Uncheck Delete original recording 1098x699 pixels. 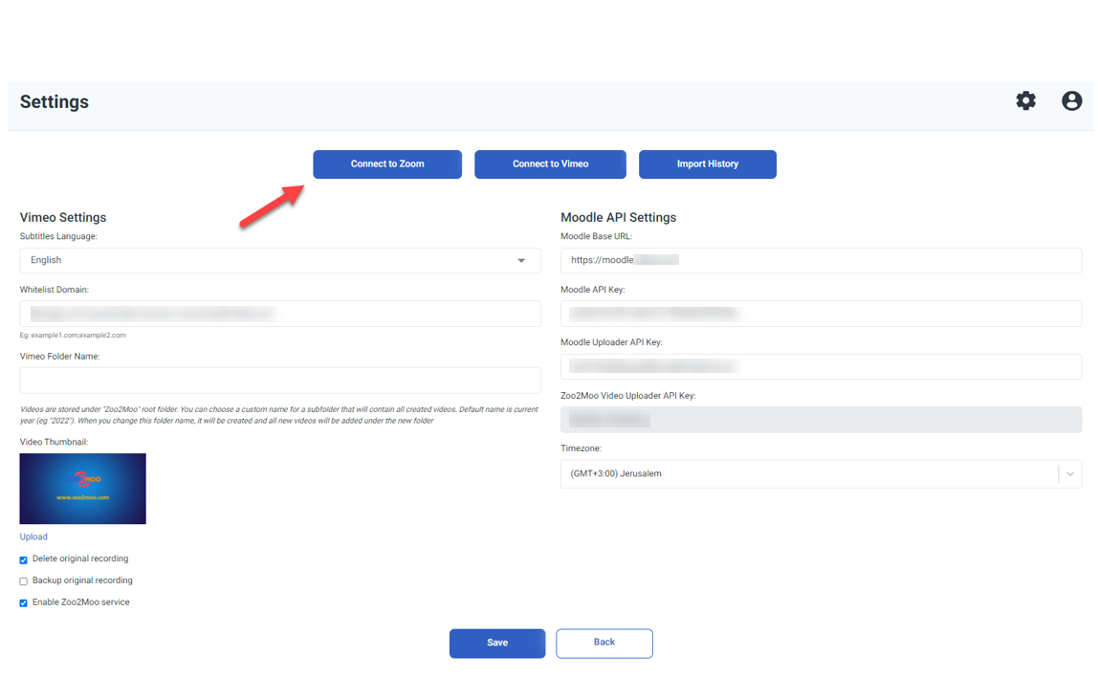tap(23, 559)
